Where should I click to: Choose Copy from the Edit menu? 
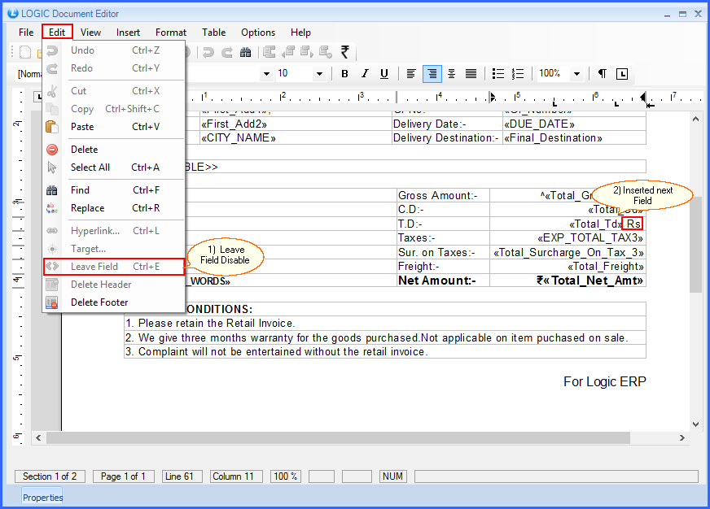pos(114,109)
